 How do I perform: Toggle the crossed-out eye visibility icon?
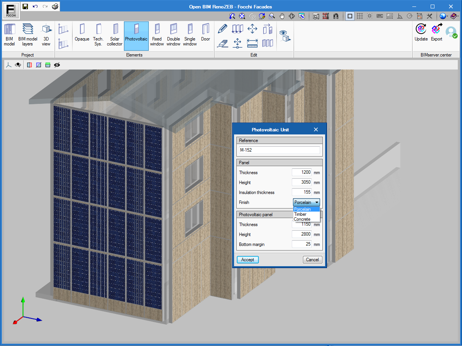[57, 65]
